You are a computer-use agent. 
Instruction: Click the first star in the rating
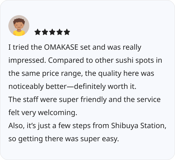[38, 32]
